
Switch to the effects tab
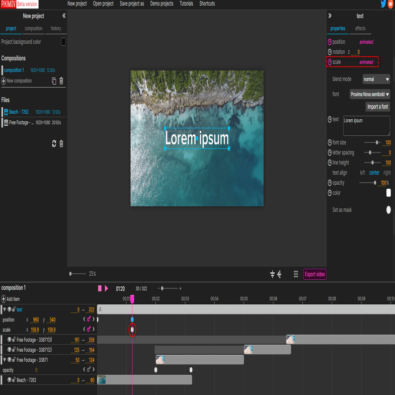(360, 29)
